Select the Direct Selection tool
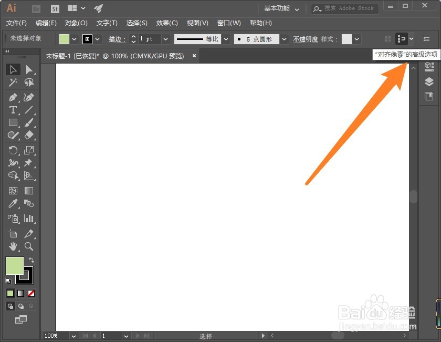The height and width of the screenshot is (342, 441). tap(29, 69)
